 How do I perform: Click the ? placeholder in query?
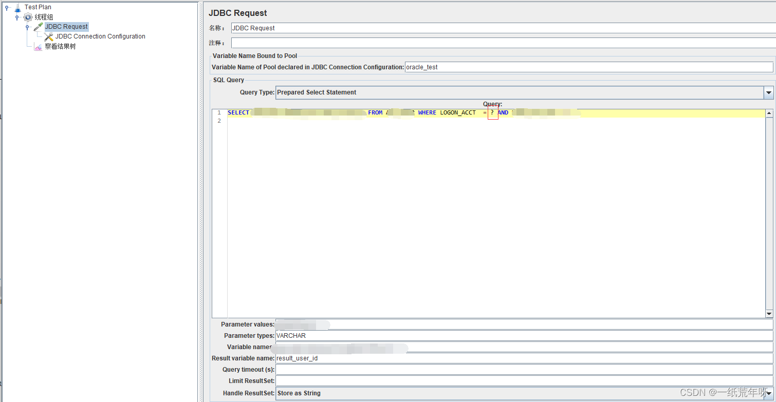pos(492,113)
